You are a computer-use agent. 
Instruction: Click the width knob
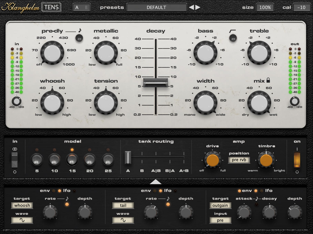coord(205,103)
